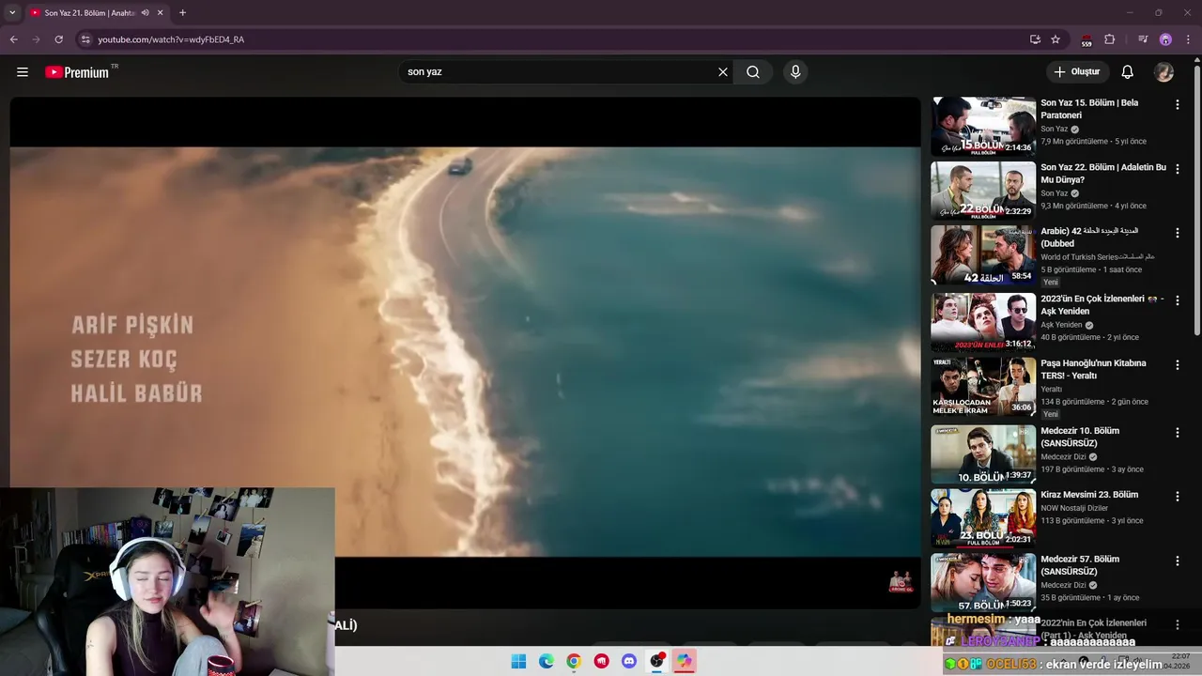Open the Arabic 42 episode thumbnail

pos(983,254)
